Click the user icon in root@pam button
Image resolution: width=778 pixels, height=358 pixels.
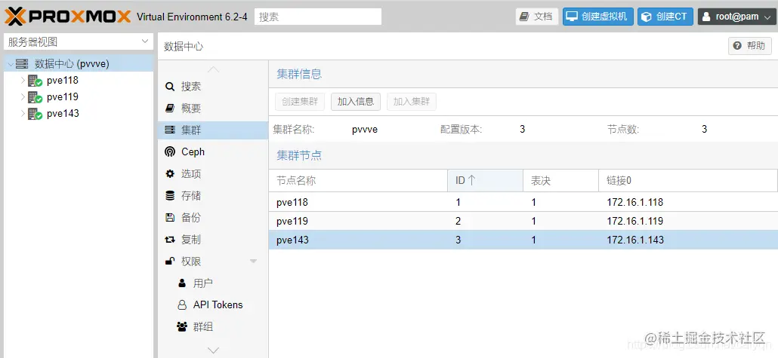click(x=706, y=17)
